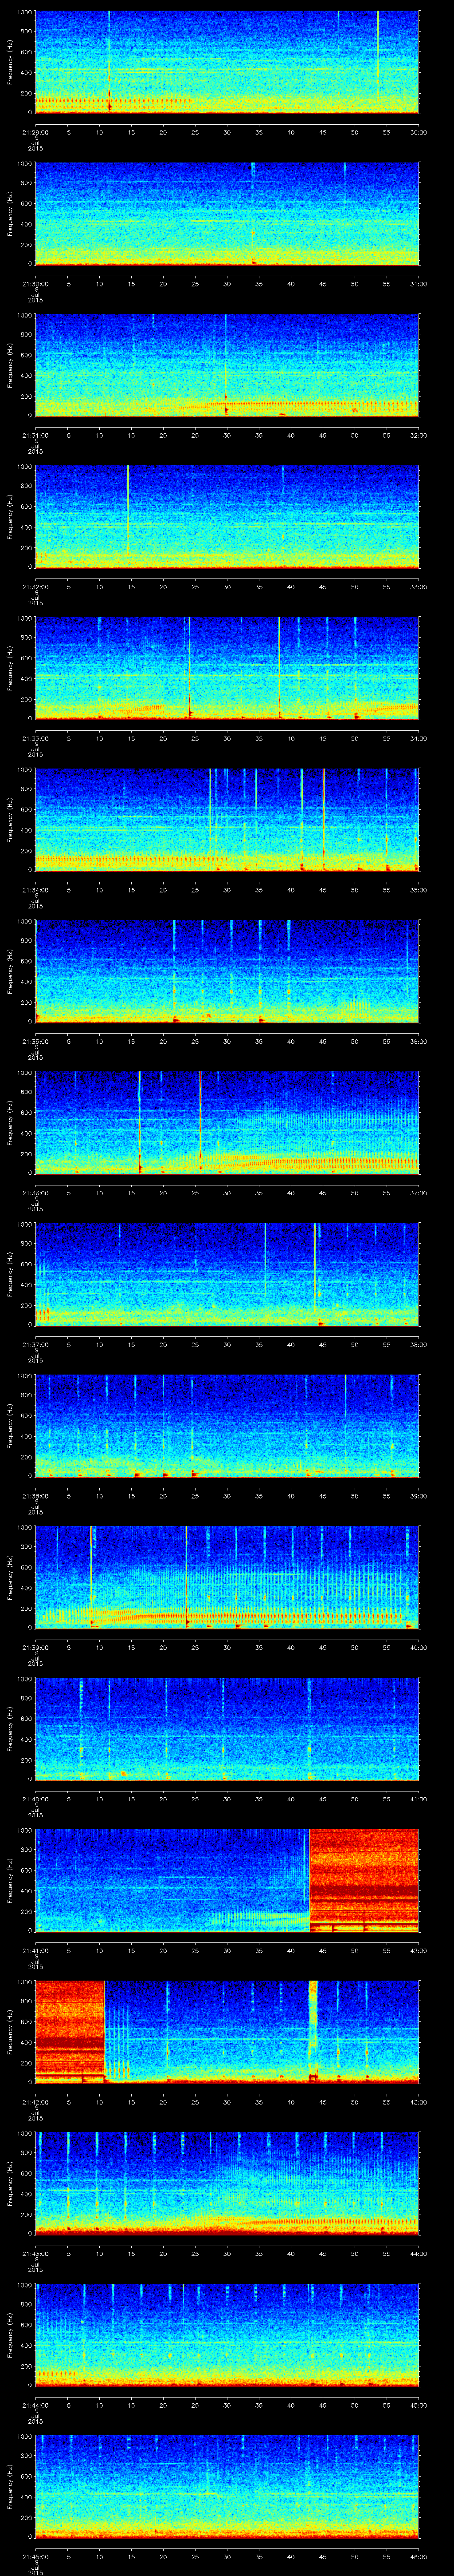This screenshot has height=2576, width=454.
Task: Select the spectrogram panel starting at 21:33:00
Action: 227,668
